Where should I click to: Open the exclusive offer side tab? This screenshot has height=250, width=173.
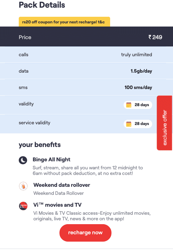[x=165, y=123]
